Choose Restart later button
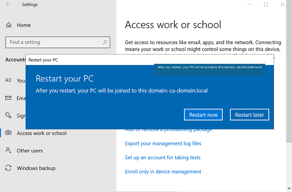The height and width of the screenshot is (192, 292). pyautogui.click(x=249, y=115)
